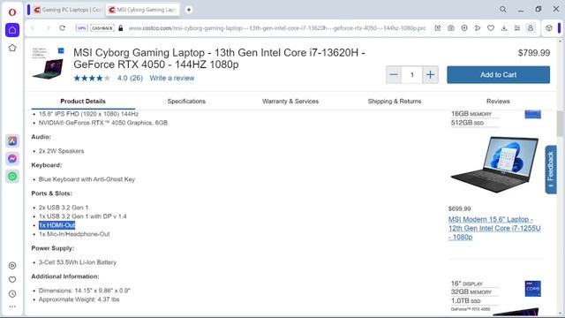Select the Product Details tab
Screen dimensions: 565x318
pos(83,102)
